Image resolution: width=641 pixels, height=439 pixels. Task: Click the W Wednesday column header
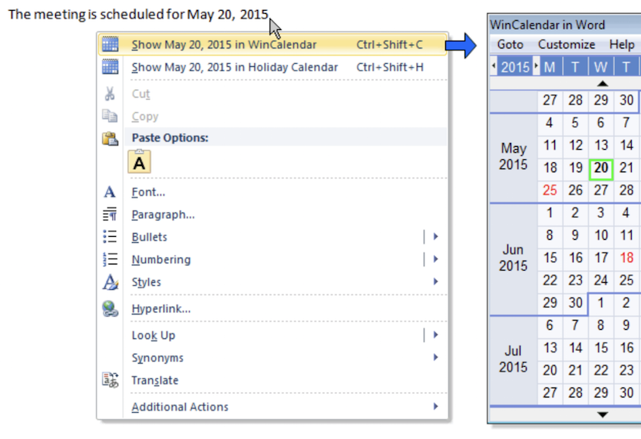coord(600,67)
